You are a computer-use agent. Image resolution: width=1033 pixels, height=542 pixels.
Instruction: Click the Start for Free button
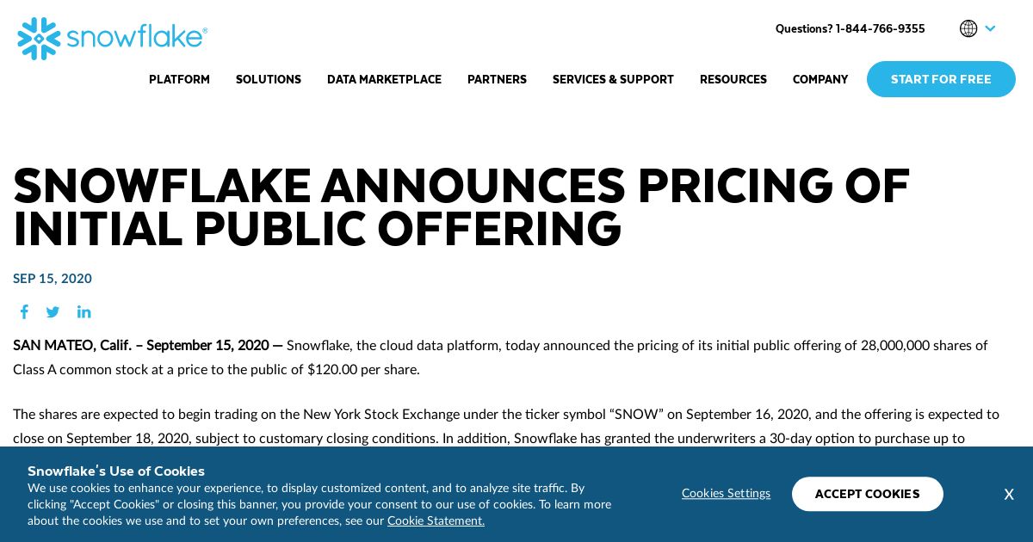[941, 79]
